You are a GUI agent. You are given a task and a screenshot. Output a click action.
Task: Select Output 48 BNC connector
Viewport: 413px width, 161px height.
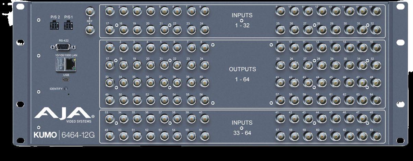(375, 82)
